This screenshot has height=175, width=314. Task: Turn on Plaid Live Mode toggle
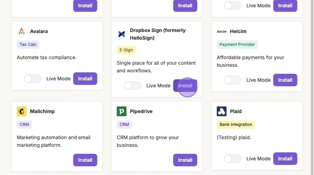tap(232, 159)
